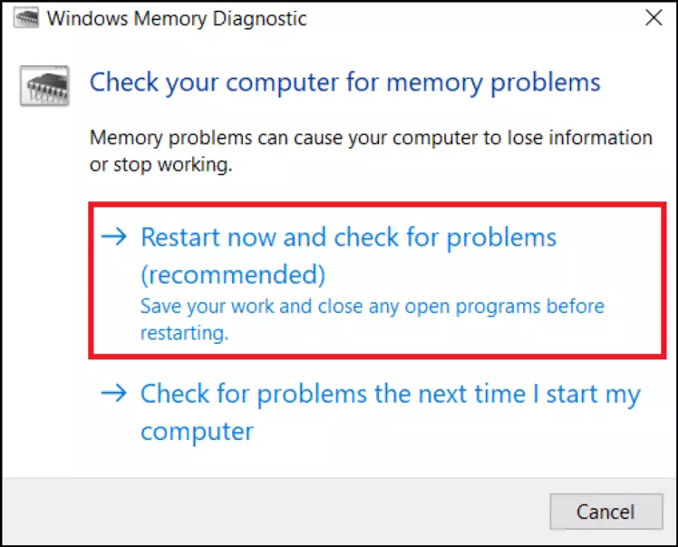Click the (recommended) label text

coord(232,274)
